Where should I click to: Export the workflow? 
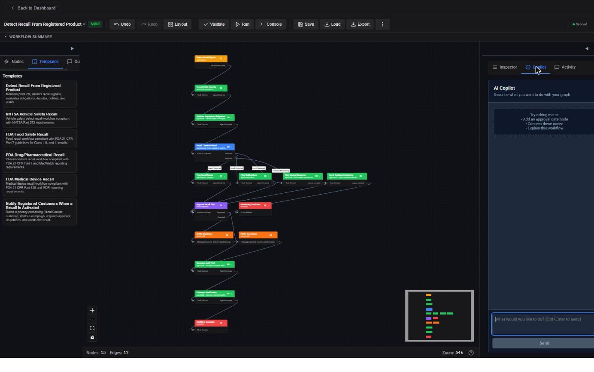pyautogui.click(x=360, y=24)
